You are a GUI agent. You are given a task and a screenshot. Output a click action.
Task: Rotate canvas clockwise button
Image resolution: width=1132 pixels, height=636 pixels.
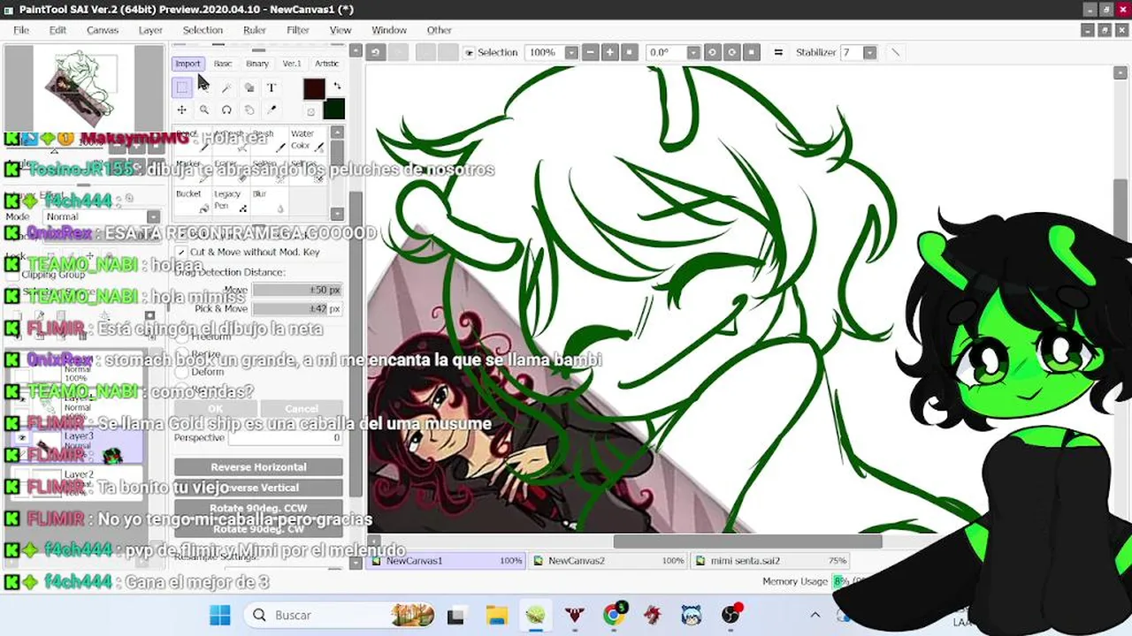click(x=731, y=52)
